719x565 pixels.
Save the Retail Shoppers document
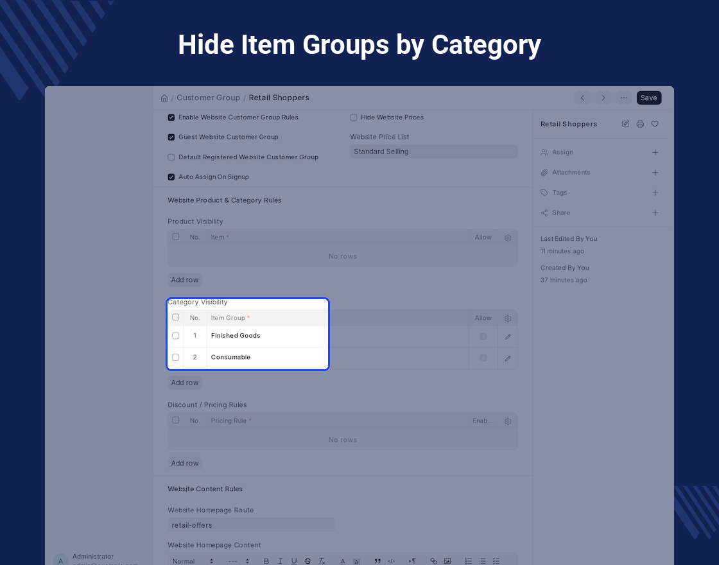pos(649,98)
